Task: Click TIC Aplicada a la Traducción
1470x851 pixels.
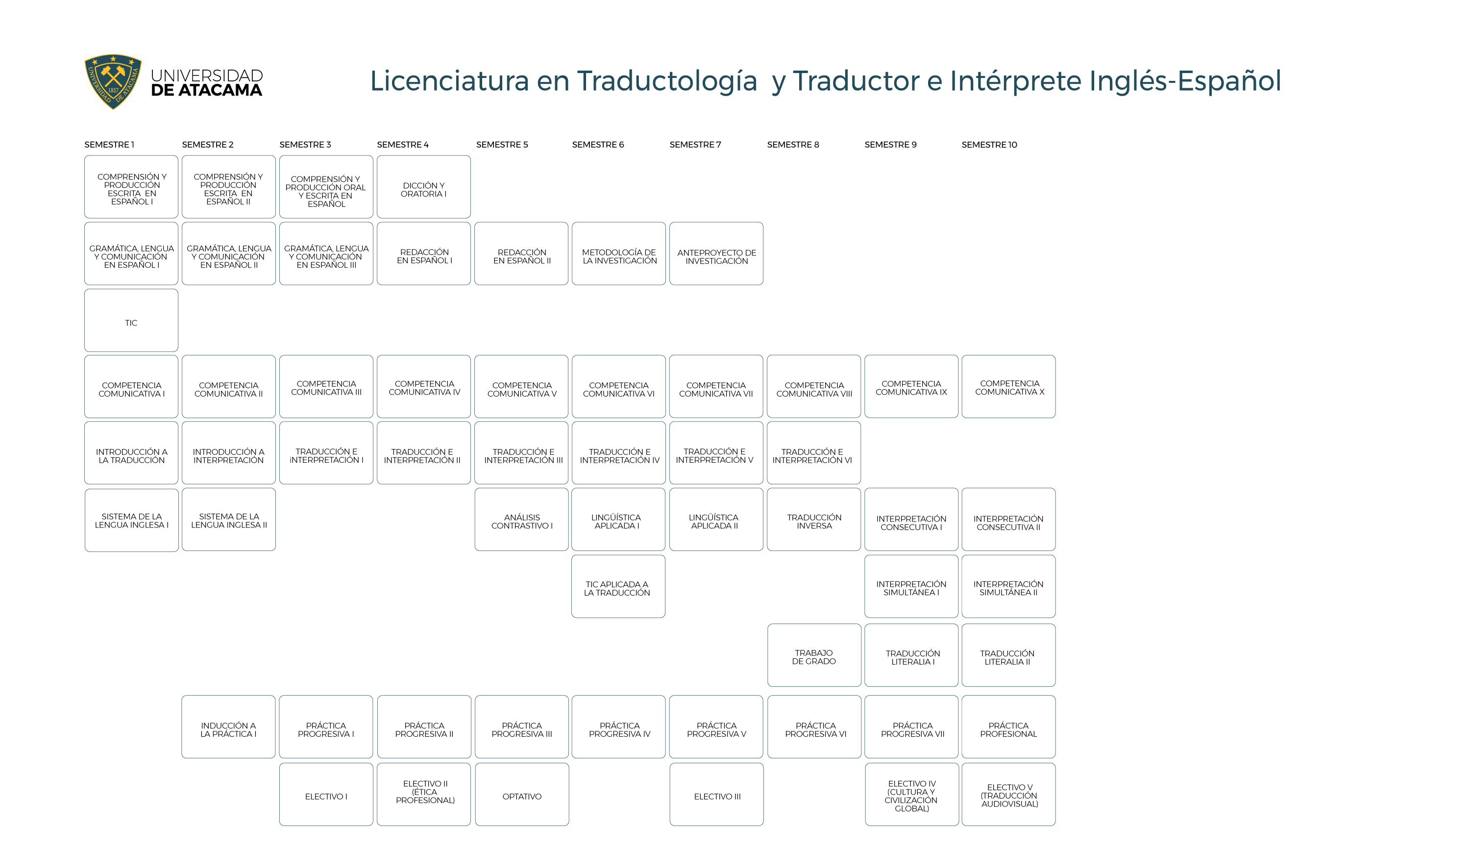Action: pos(618,587)
